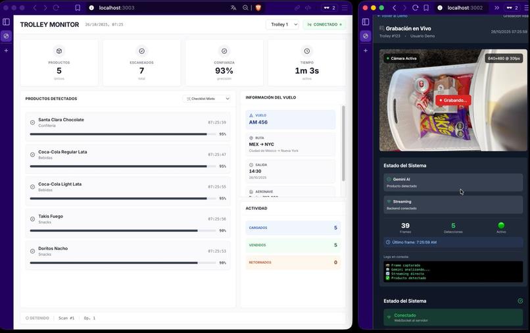Expand hidden toolbar items in right browser
530x333 pixels.
[496, 8]
